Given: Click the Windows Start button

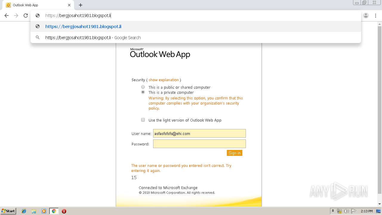Looking at the screenshot, I should (8, 211).
